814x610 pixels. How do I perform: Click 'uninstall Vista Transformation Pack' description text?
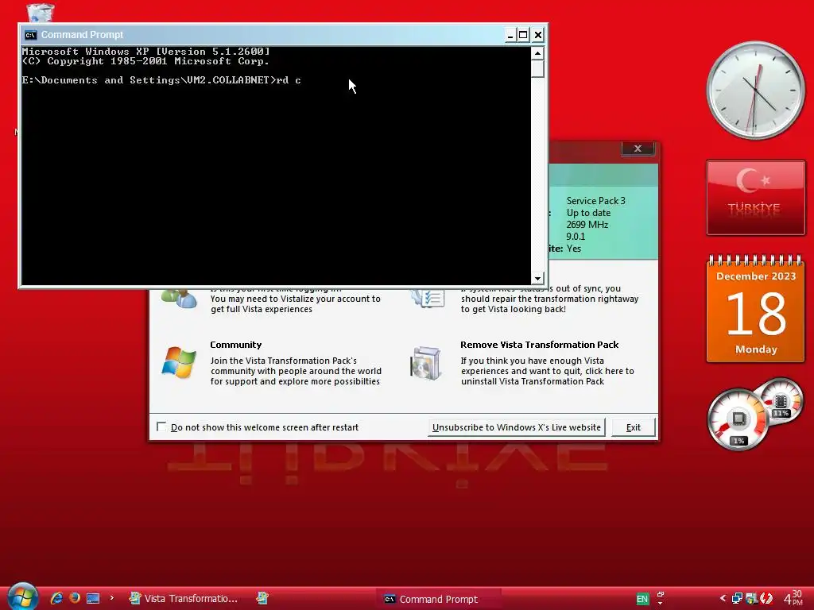pos(533,381)
